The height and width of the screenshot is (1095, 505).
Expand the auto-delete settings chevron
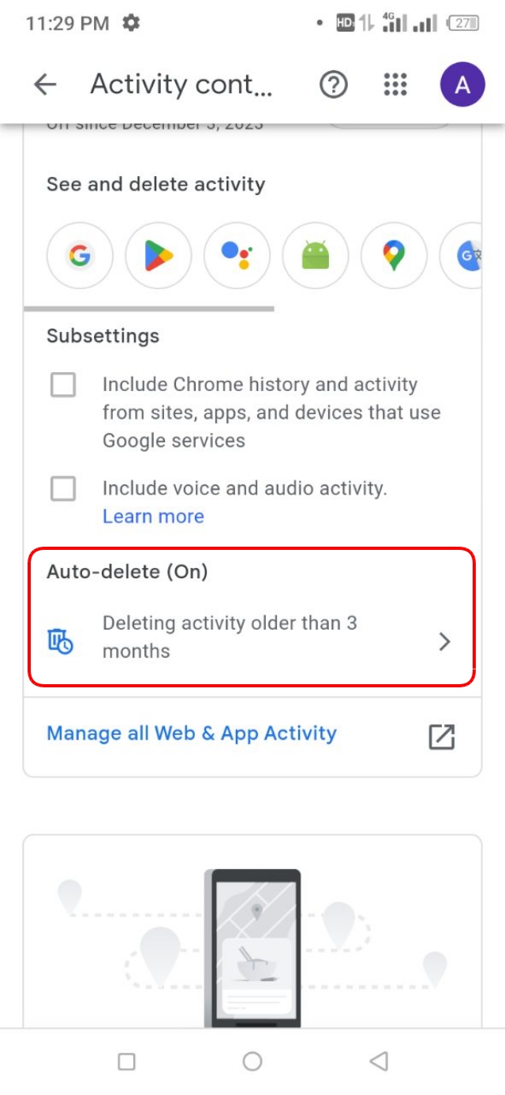coord(444,642)
